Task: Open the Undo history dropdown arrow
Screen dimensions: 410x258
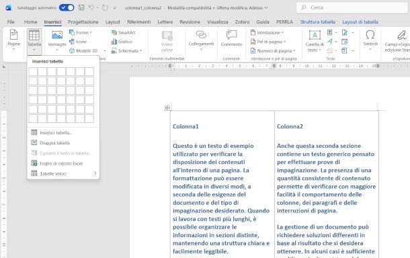Action: point(97,7)
